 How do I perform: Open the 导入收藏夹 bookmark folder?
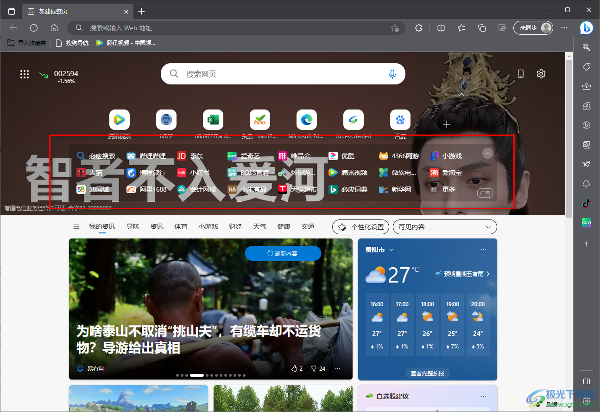[26, 43]
